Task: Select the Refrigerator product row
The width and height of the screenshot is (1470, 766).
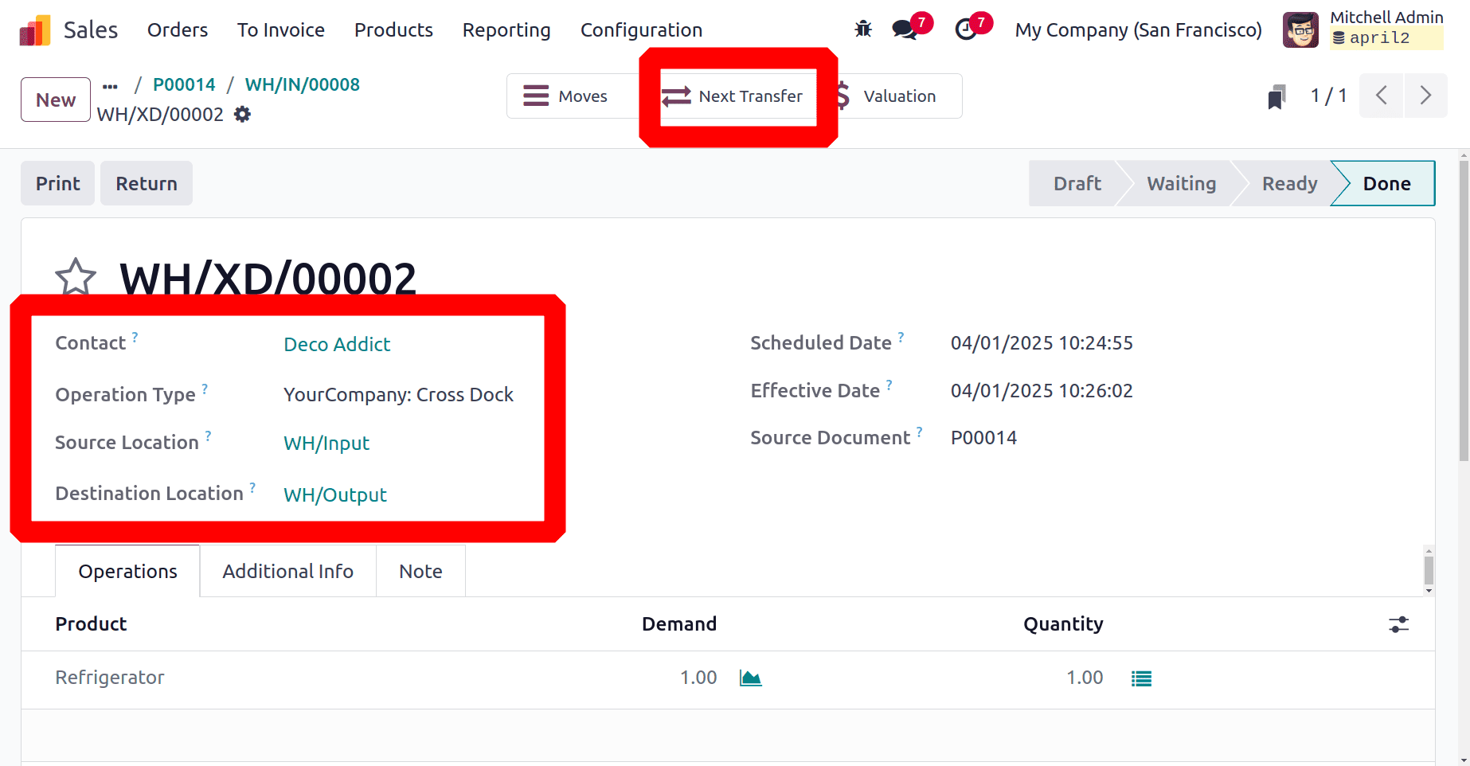Action: click(728, 680)
